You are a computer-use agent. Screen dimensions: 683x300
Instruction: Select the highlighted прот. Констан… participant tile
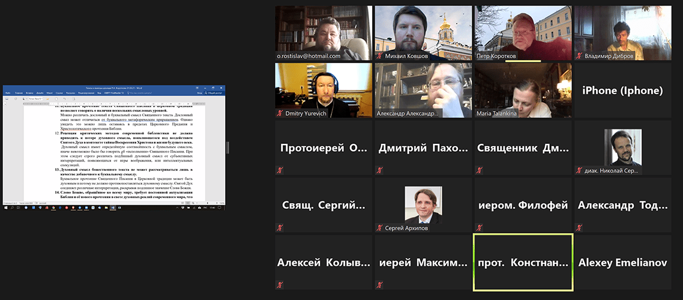click(523, 262)
